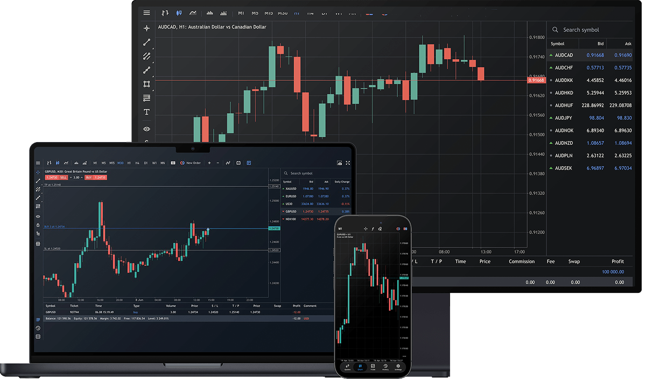Select candlestick chart type on monitor toolbar

(x=179, y=13)
